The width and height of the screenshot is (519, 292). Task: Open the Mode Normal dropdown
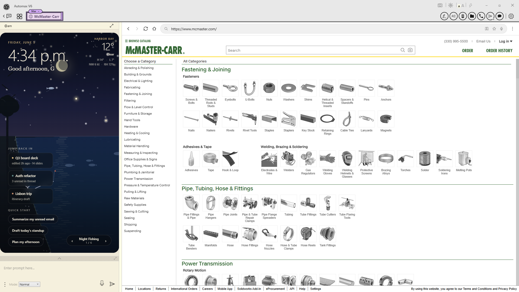[29, 284]
